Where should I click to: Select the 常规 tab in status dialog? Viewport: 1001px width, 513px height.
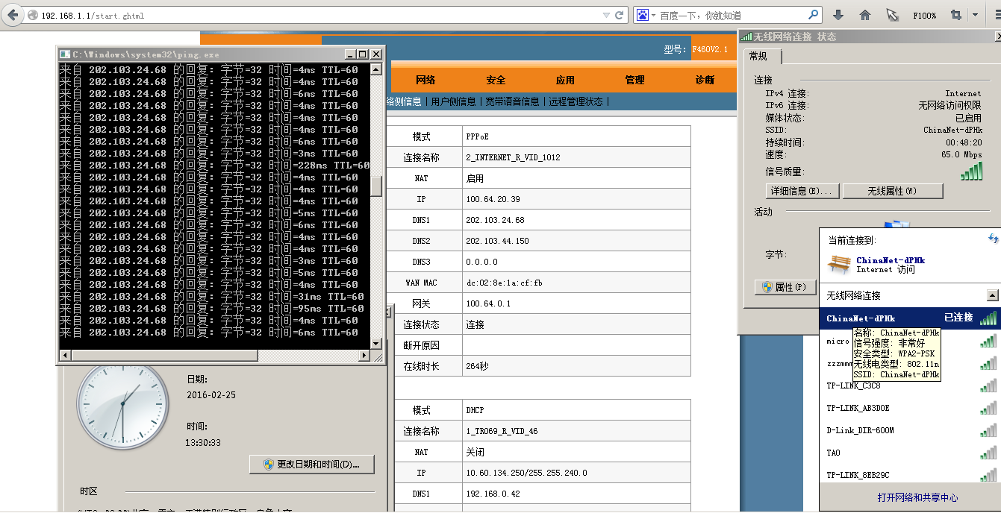[762, 57]
